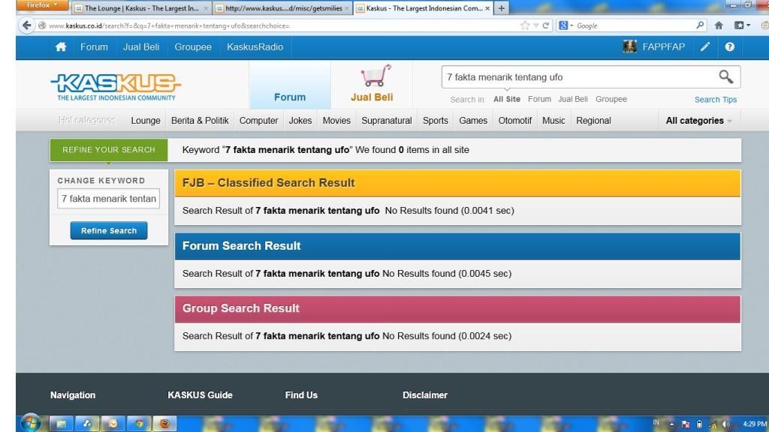
Task: Open the Music category
Action: (553, 121)
